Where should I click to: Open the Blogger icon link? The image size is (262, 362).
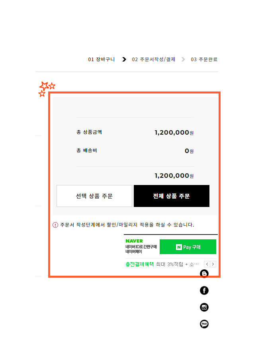pyautogui.click(x=204, y=274)
